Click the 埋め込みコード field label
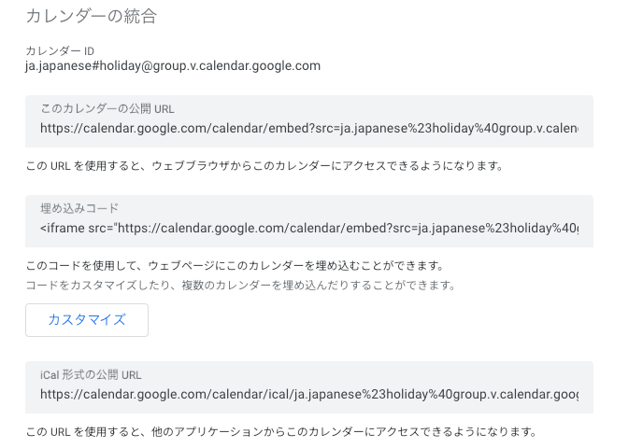This screenshot has width=643, height=448. [79, 208]
